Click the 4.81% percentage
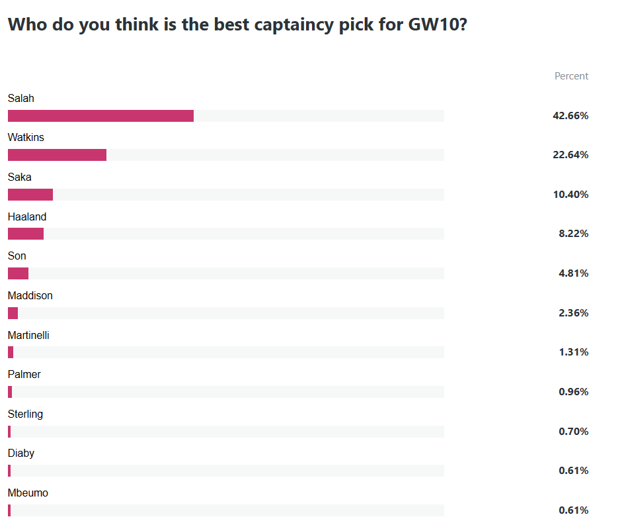This screenshot has width=624, height=525. [573, 273]
